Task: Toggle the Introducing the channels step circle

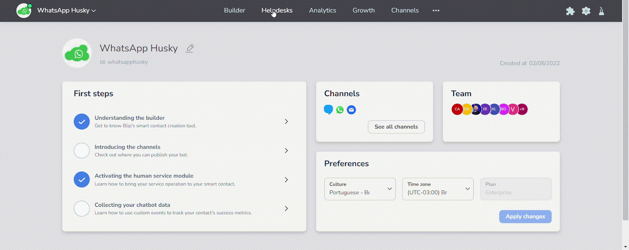Action: [82, 151]
